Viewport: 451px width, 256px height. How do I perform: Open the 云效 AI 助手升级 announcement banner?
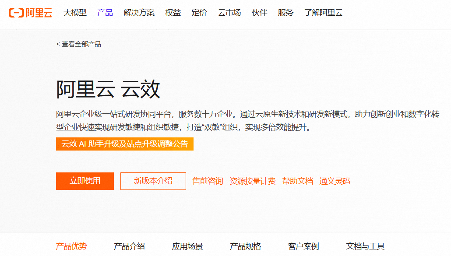124,144
